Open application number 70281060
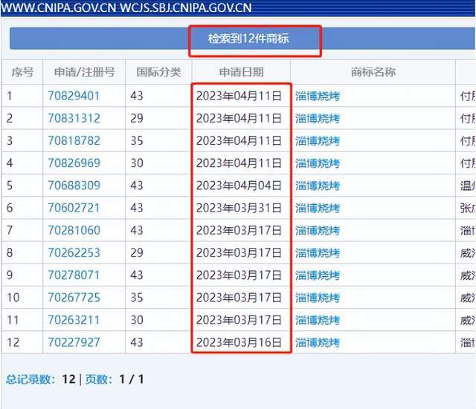 (74, 230)
